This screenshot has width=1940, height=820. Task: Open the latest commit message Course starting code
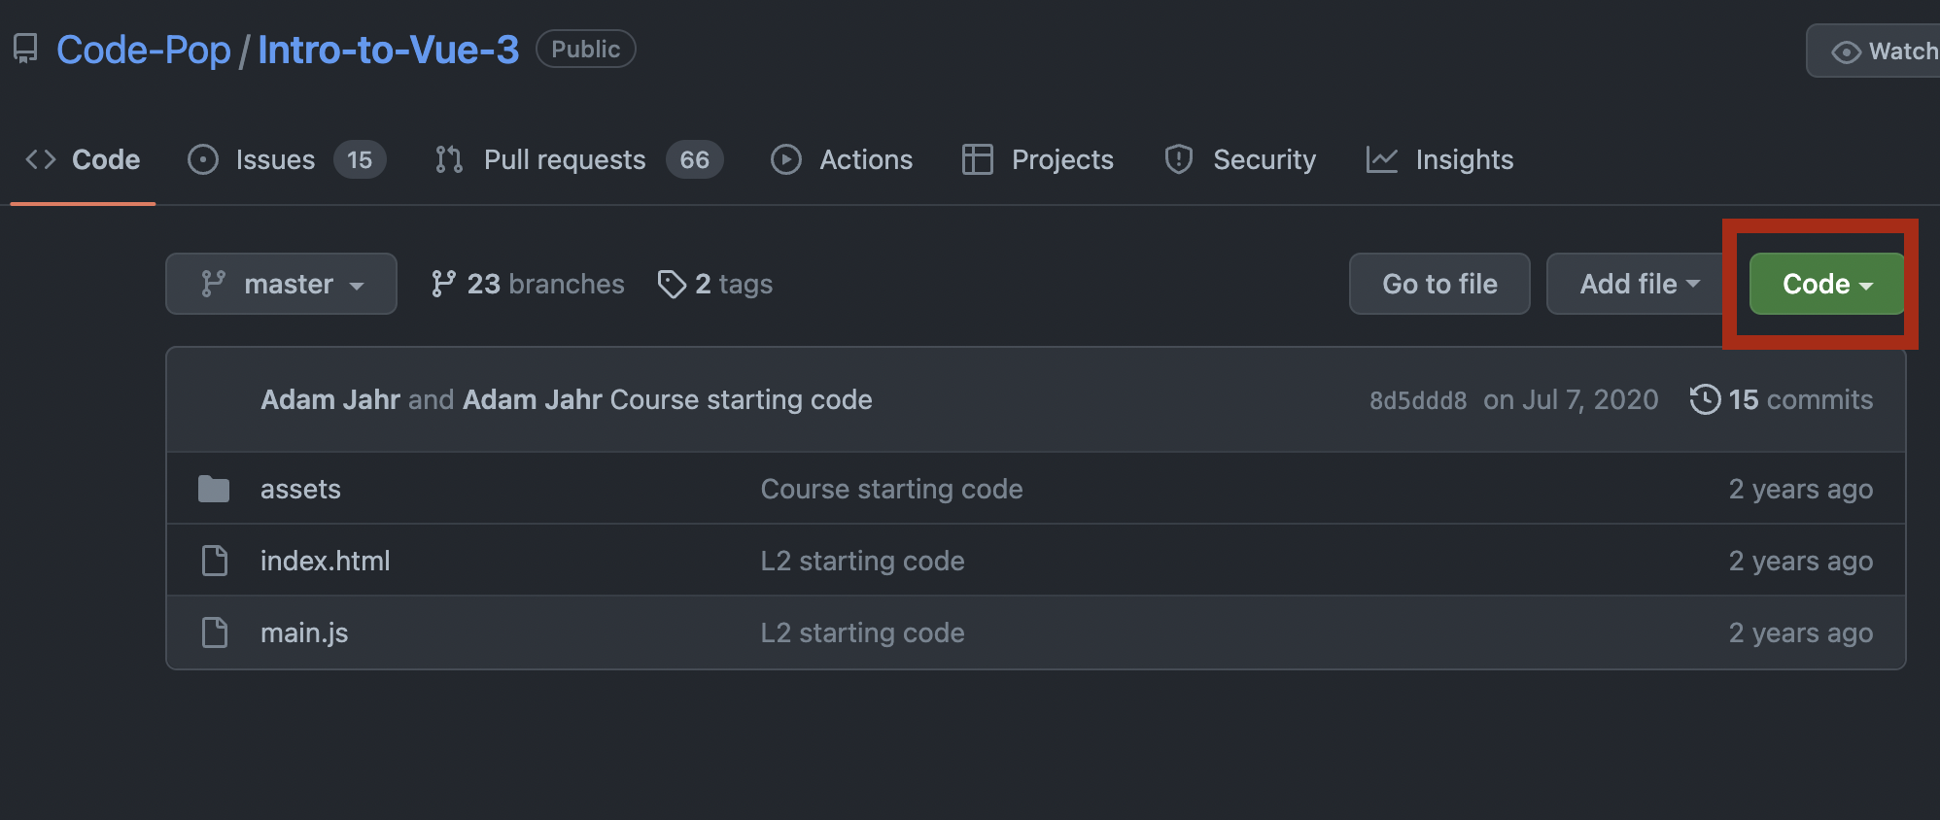(742, 399)
